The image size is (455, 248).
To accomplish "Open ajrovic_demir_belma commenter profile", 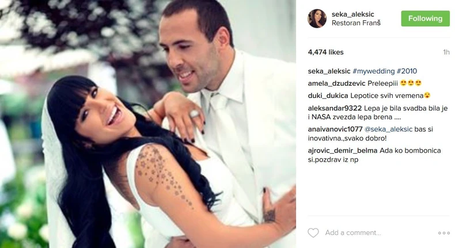I will coord(343,151).
